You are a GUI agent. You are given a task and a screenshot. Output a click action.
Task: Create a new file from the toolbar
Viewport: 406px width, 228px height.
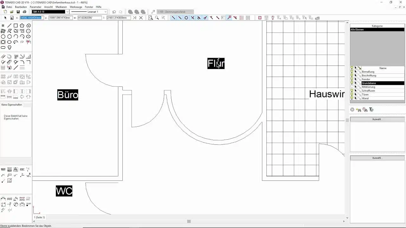click(5, 12)
